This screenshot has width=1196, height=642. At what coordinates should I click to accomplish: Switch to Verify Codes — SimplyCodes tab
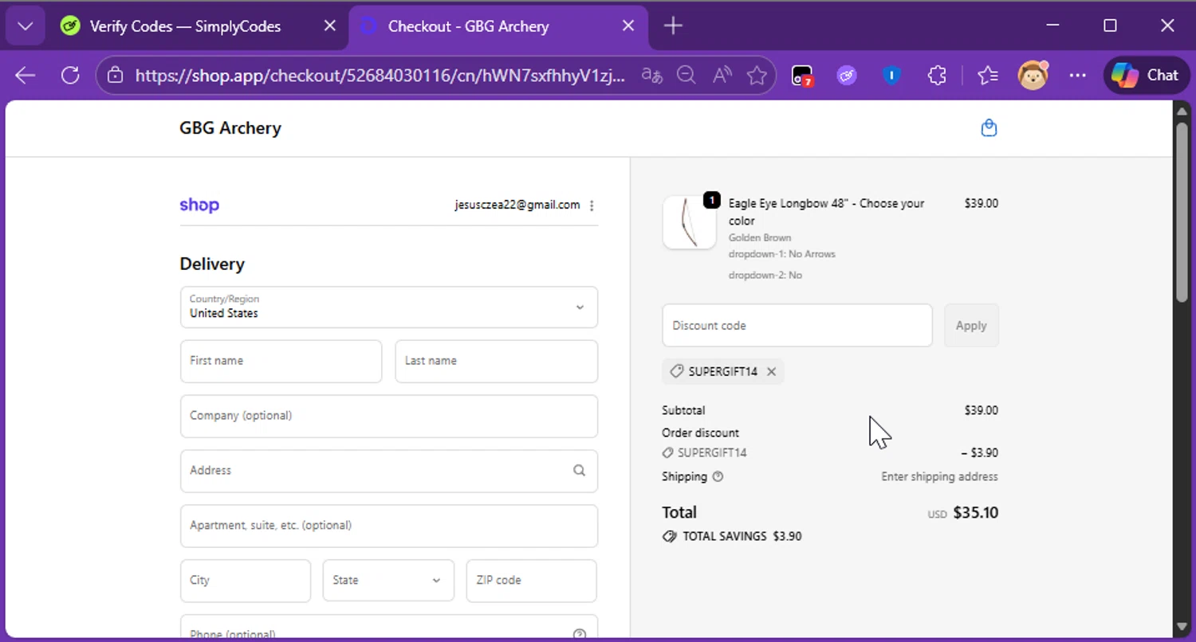[x=185, y=26]
